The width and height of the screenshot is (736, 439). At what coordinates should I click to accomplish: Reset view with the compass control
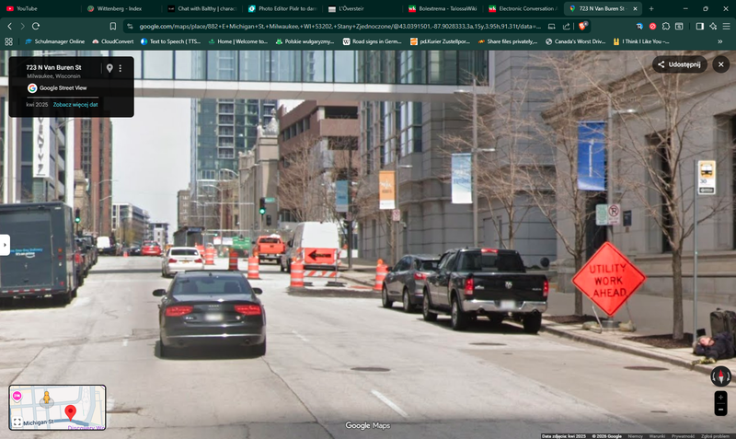pyautogui.click(x=720, y=376)
